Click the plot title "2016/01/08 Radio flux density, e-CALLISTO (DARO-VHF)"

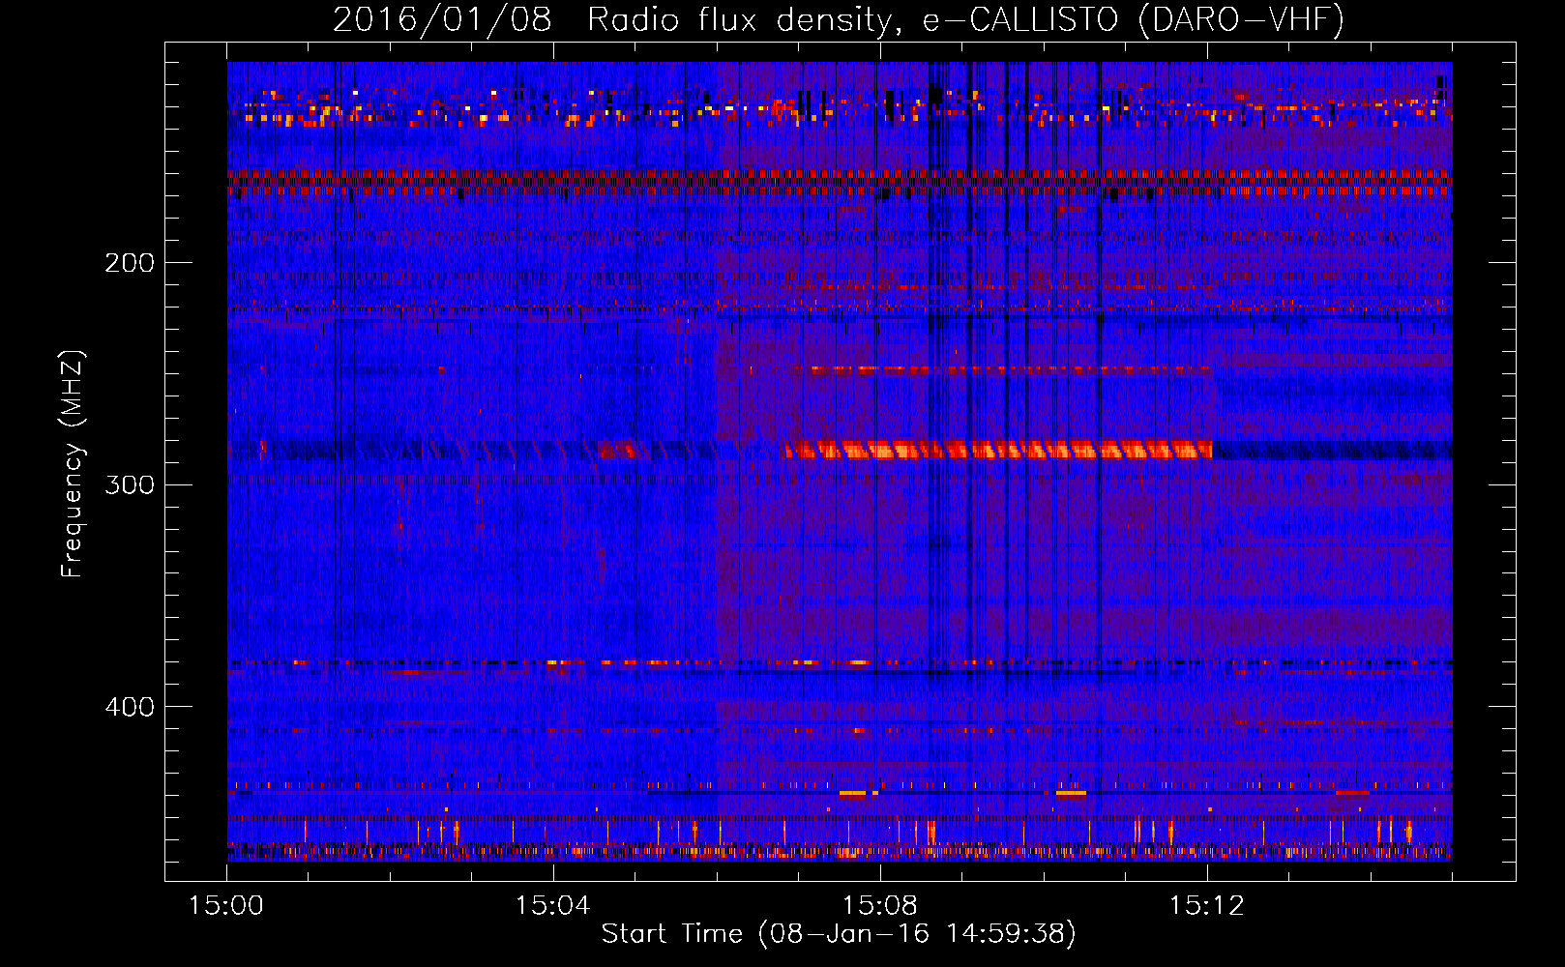pos(839,19)
